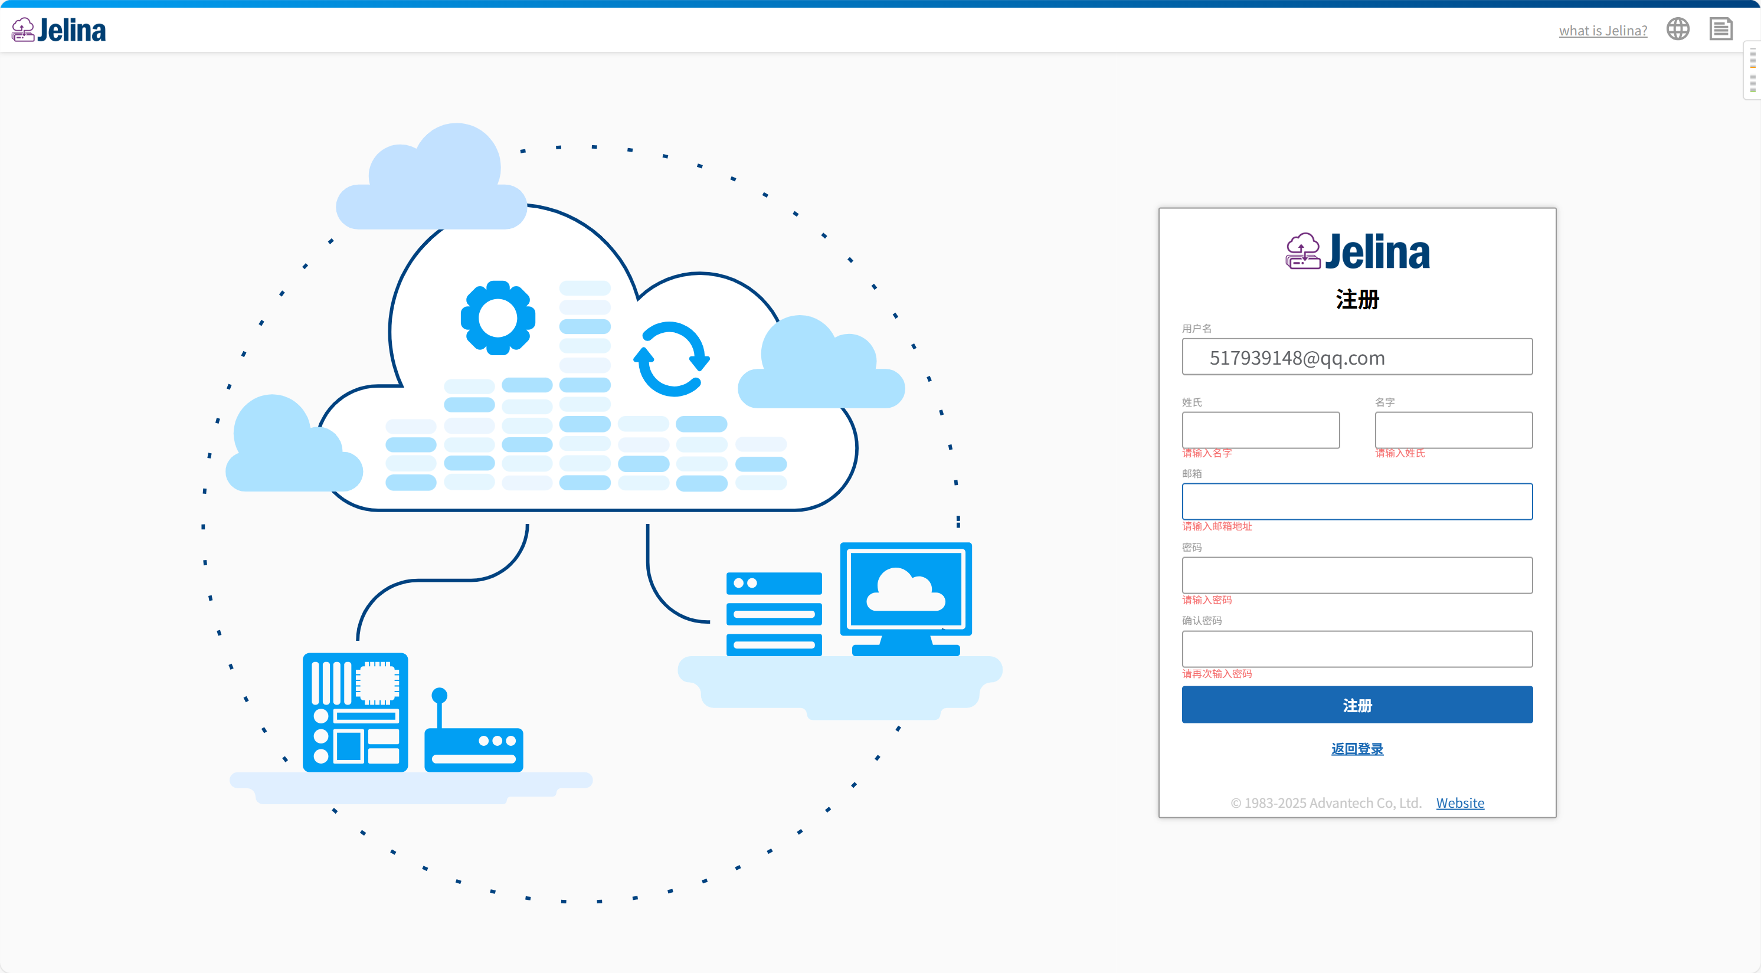Open the Website link in footer
The image size is (1761, 973).
(x=1459, y=803)
